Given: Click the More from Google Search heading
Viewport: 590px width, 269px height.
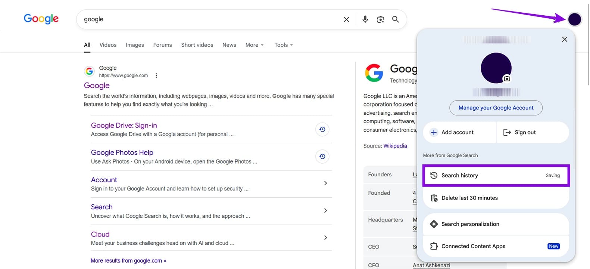Looking at the screenshot, I should (x=450, y=155).
